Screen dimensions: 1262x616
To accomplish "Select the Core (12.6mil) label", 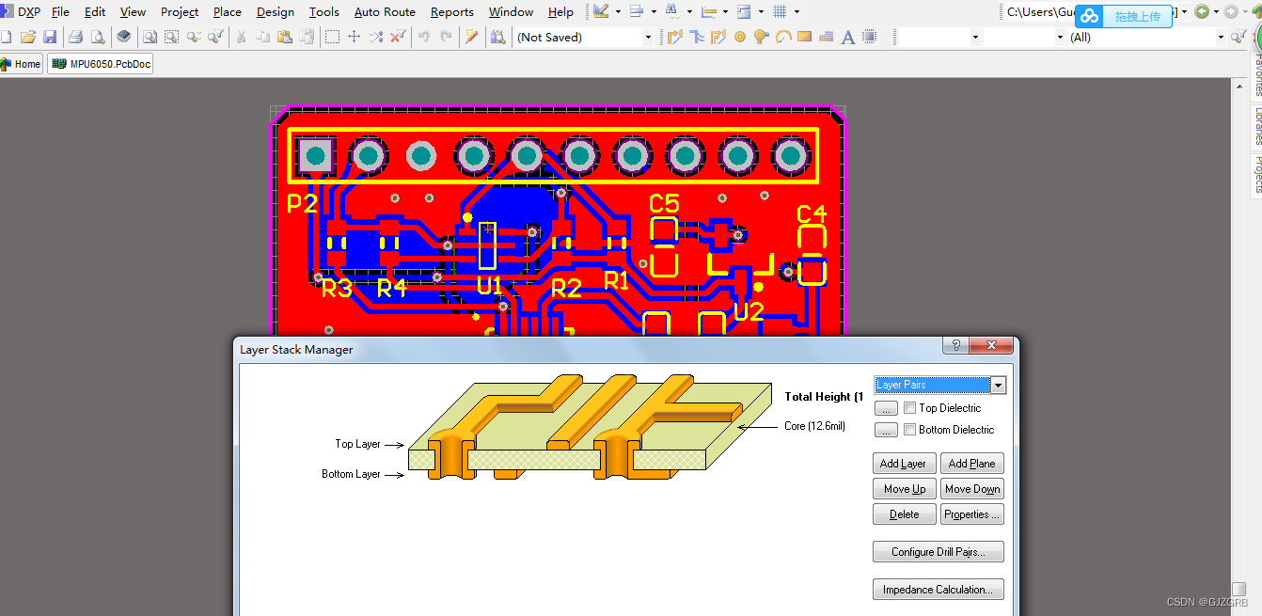I will (x=814, y=426).
